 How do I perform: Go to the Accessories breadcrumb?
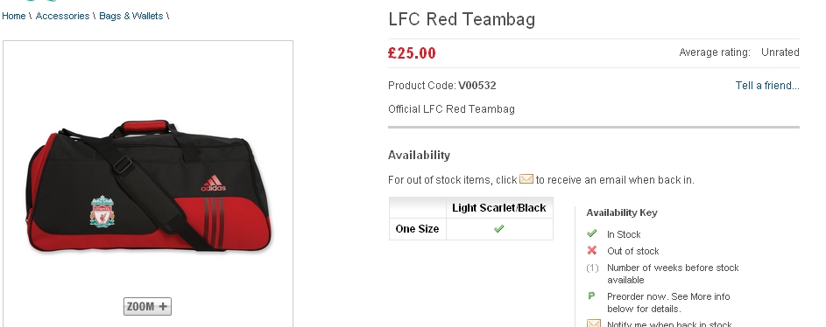62,16
